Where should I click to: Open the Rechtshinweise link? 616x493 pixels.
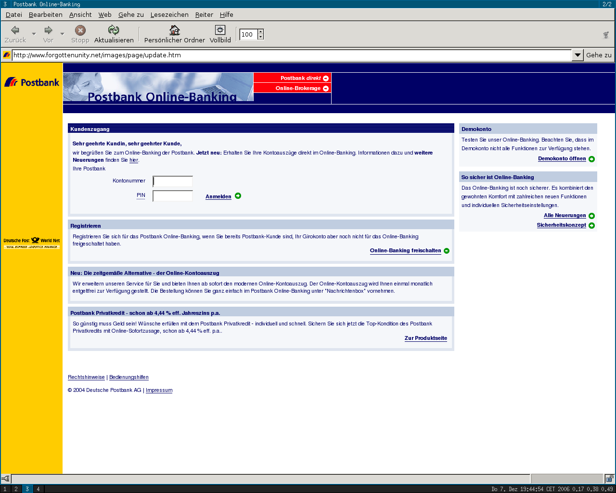pos(86,377)
